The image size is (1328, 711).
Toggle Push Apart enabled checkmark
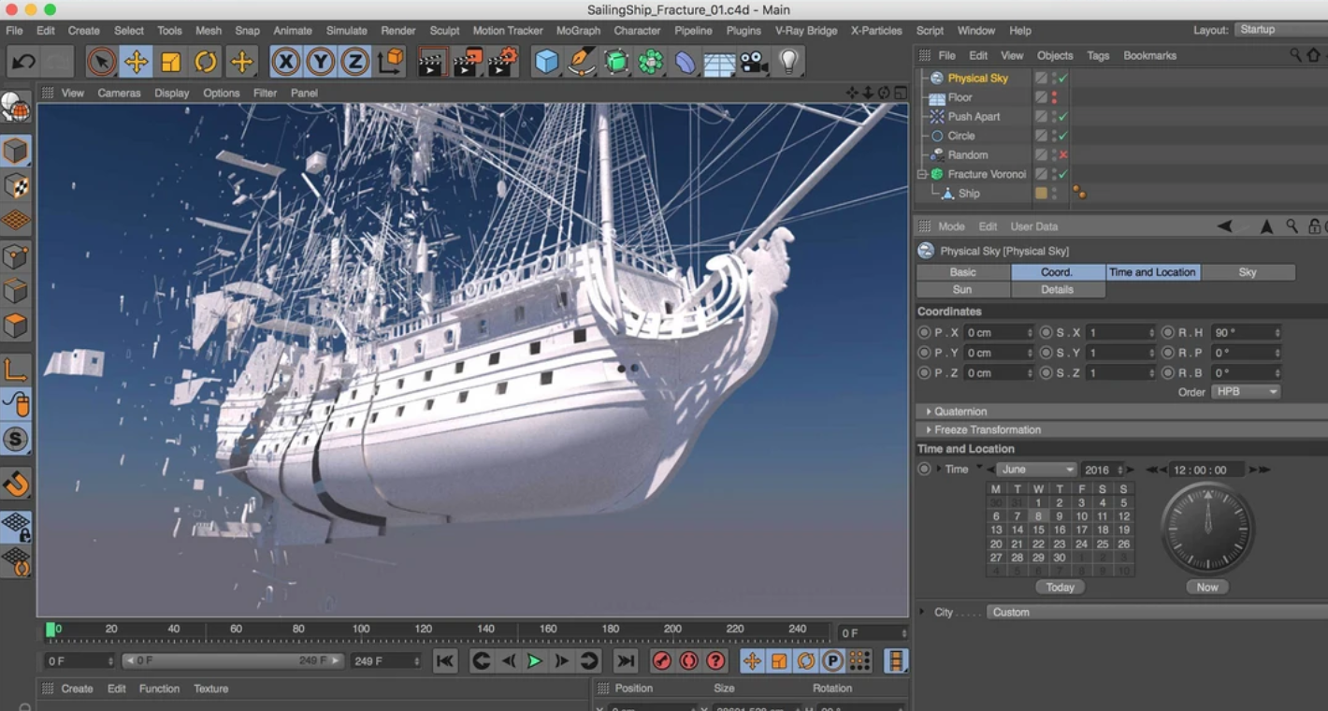pos(1063,117)
